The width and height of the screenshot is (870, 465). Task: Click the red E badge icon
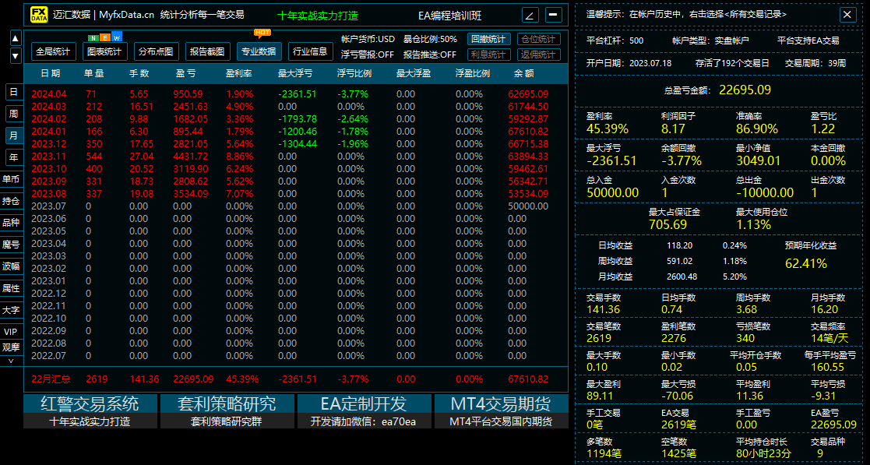[104, 36]
